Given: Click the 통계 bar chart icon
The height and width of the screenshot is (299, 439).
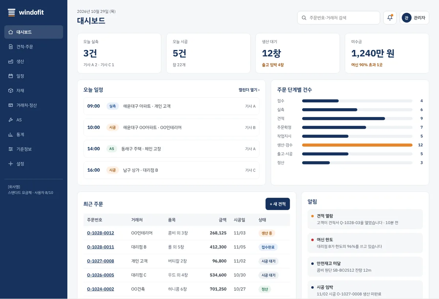Looking at the screenshot, I should [11, 135].
